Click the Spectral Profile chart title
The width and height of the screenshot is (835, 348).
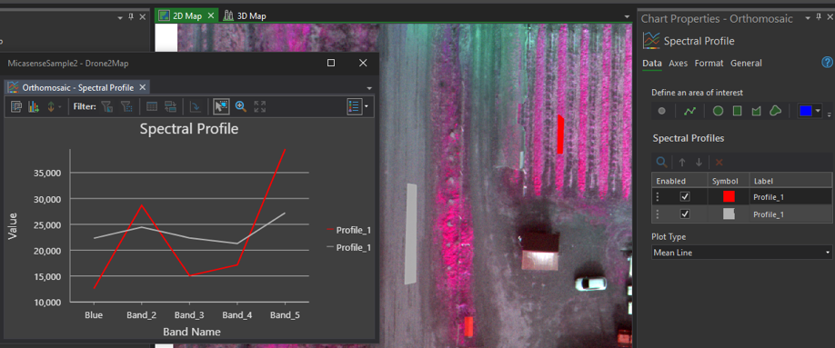pyautogui.click(x=189, y=129)
